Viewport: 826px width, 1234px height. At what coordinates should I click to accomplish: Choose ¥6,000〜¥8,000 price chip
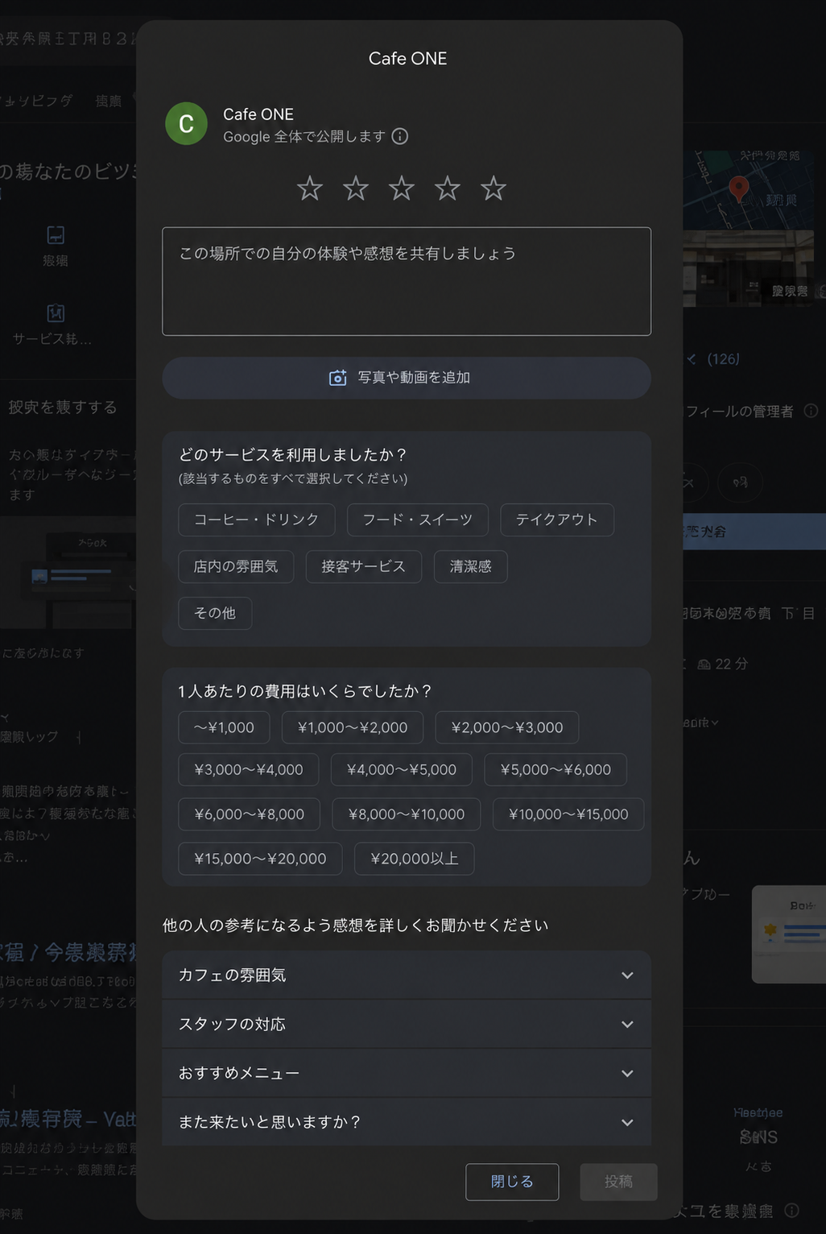point(250,814)
